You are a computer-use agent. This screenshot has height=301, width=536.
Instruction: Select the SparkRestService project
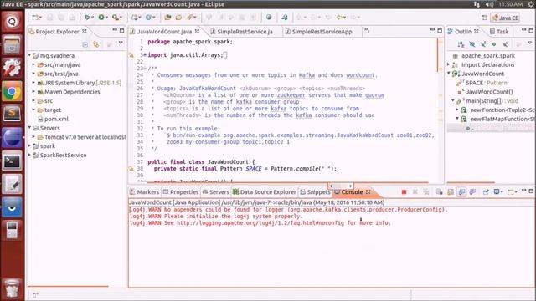[59, 155]
